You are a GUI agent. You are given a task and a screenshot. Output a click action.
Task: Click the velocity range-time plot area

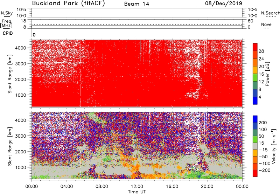point(137,146)
